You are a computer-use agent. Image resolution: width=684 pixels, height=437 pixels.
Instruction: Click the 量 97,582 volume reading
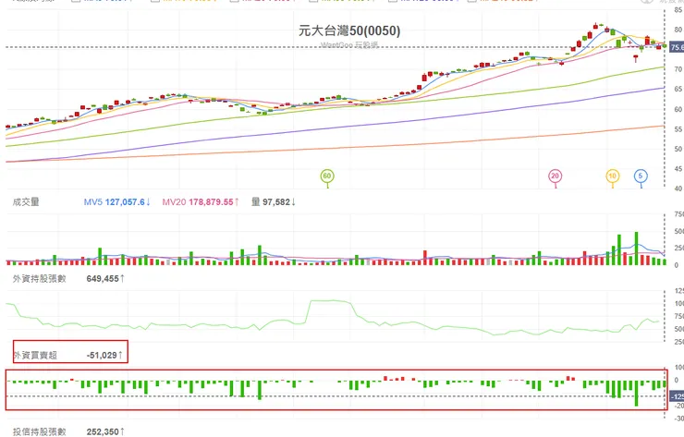[x=274, y=202]
